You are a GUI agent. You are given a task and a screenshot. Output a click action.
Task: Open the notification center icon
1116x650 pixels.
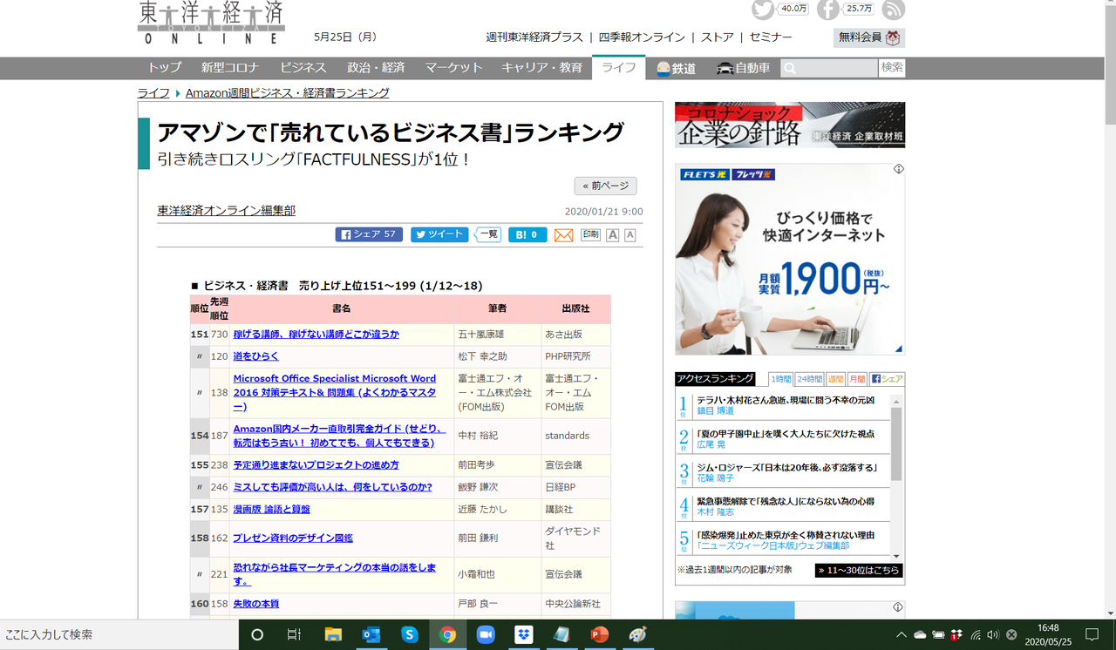click(x=1092, y=634)
